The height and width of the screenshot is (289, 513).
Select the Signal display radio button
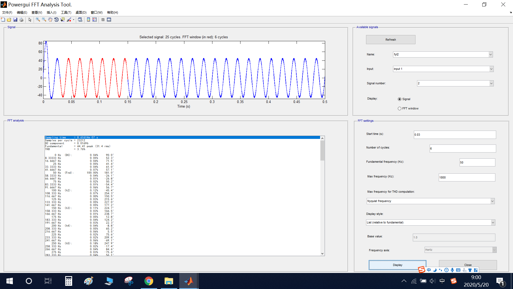[399, 99]
